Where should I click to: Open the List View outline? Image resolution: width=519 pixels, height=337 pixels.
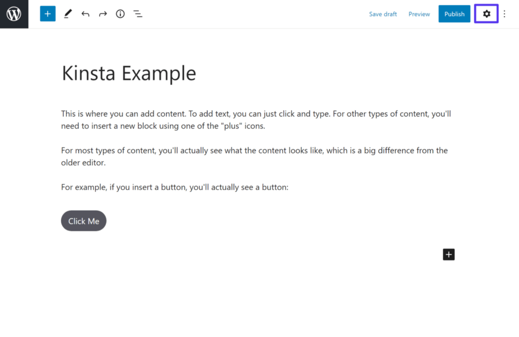[138, 14]
